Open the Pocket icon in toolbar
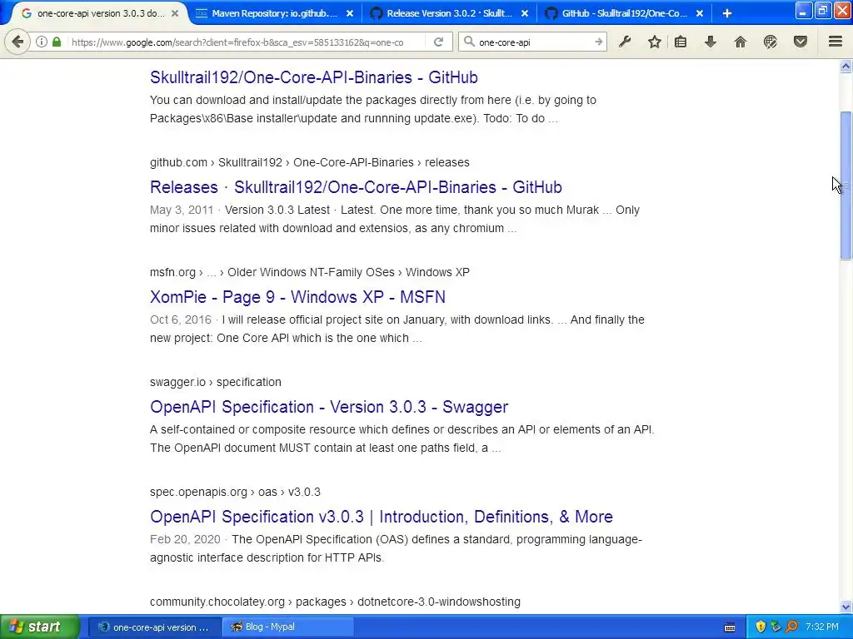853x639 pixels. pyautogui.click(x=801, y=42)
